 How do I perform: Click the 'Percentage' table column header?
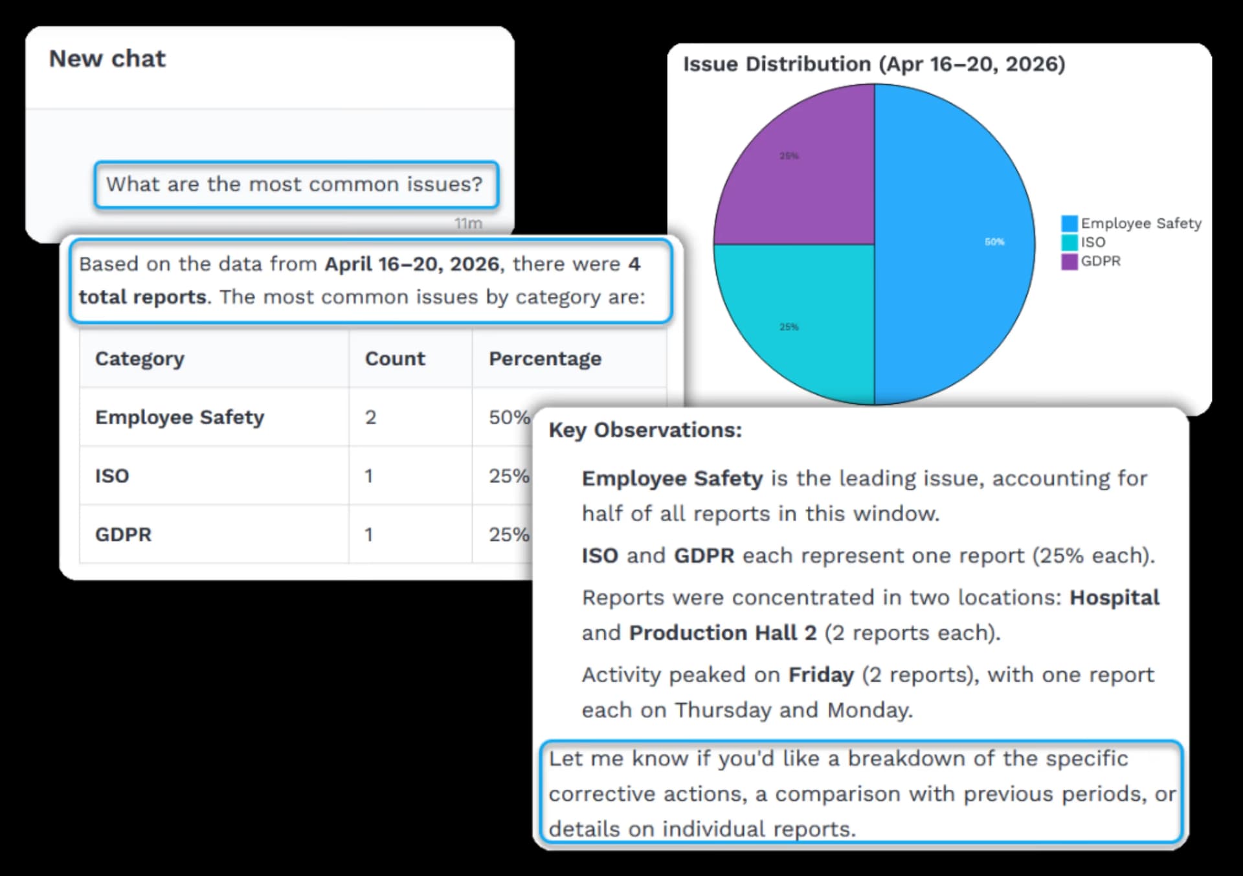pos(545,359)
